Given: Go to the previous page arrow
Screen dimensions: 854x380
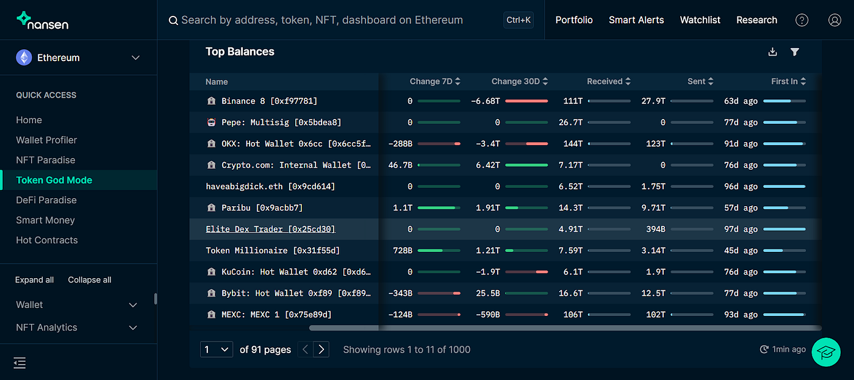Looking at the screenshot, I should coord(306,350).
